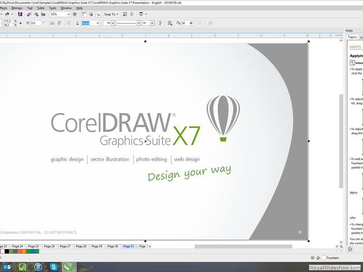Image resolution: width=363 pixels, height=272 pixels.
Task: Click the Options list icon
Action: point(132,15)
